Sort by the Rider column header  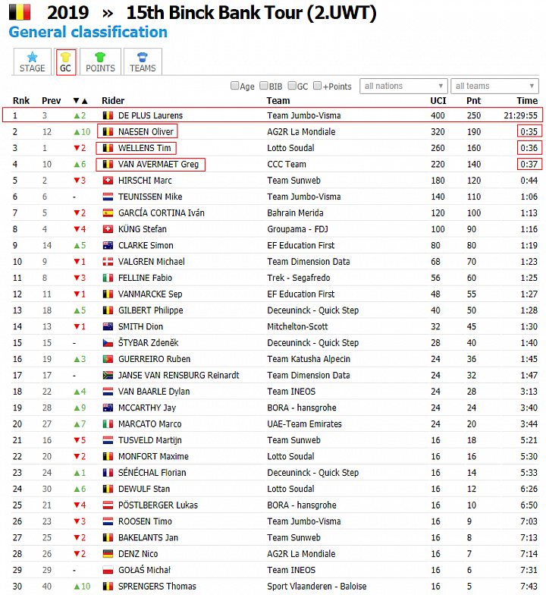(113, 100)
